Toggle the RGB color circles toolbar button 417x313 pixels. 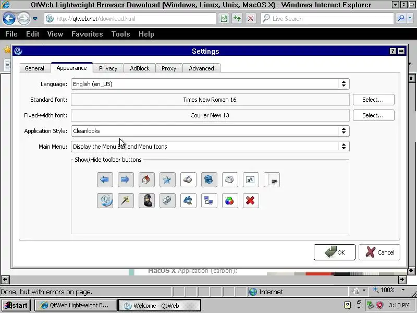click(x=230, y=200)
